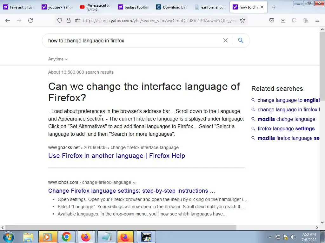Open the Action Center flag icon
This screenshot has height=243, width=325.
click(x=285, y=237)
